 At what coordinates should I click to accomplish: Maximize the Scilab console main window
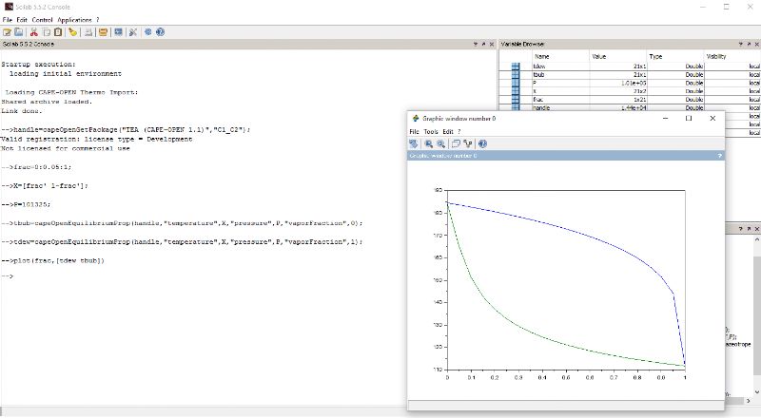726,7
